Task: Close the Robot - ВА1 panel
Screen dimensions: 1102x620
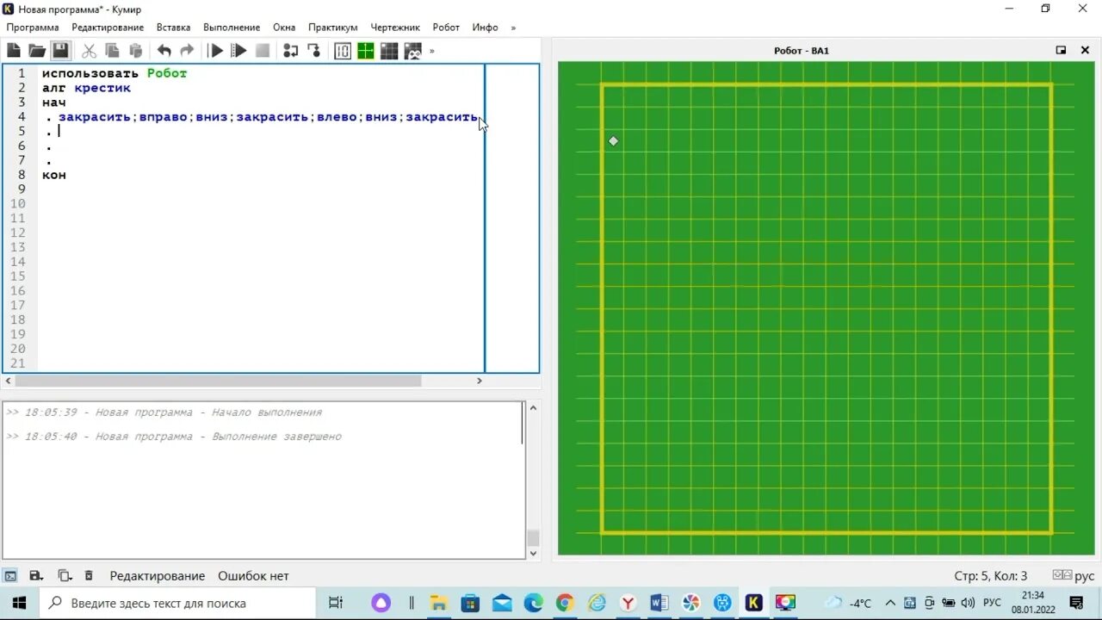Action: (x=1085, y=50)
